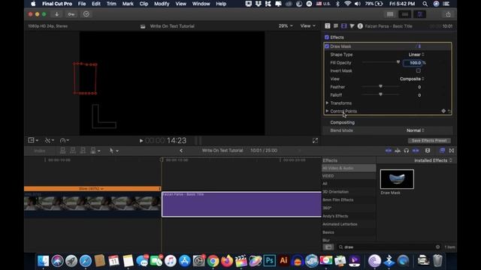Screen dimensions: 481x270
Task: Toggle audio skimming headphone icon
Action: tap(406, 151)
